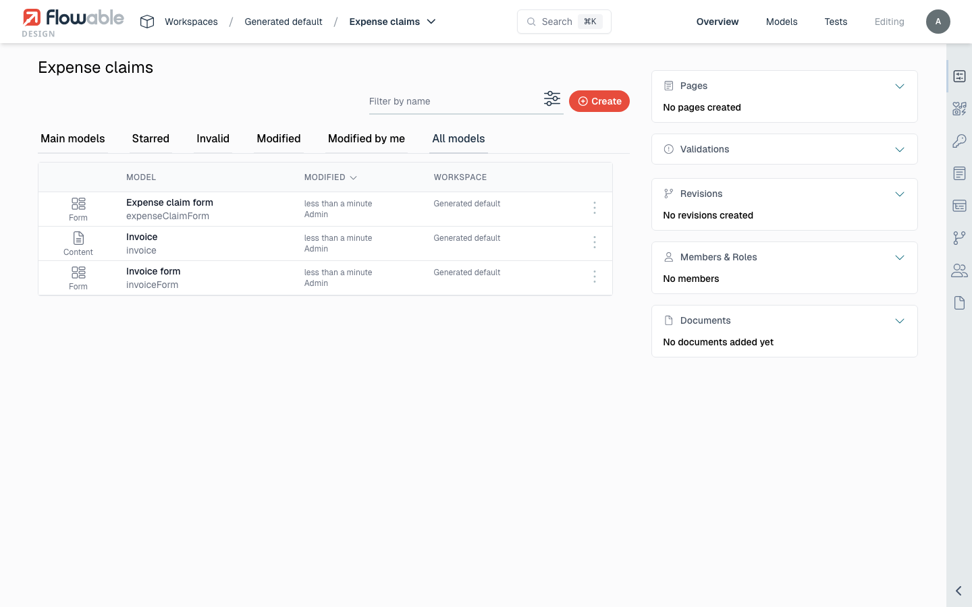
Task: Open the model types icon in right sidebar
Action: pyautogui.click(x=959, y=109)
